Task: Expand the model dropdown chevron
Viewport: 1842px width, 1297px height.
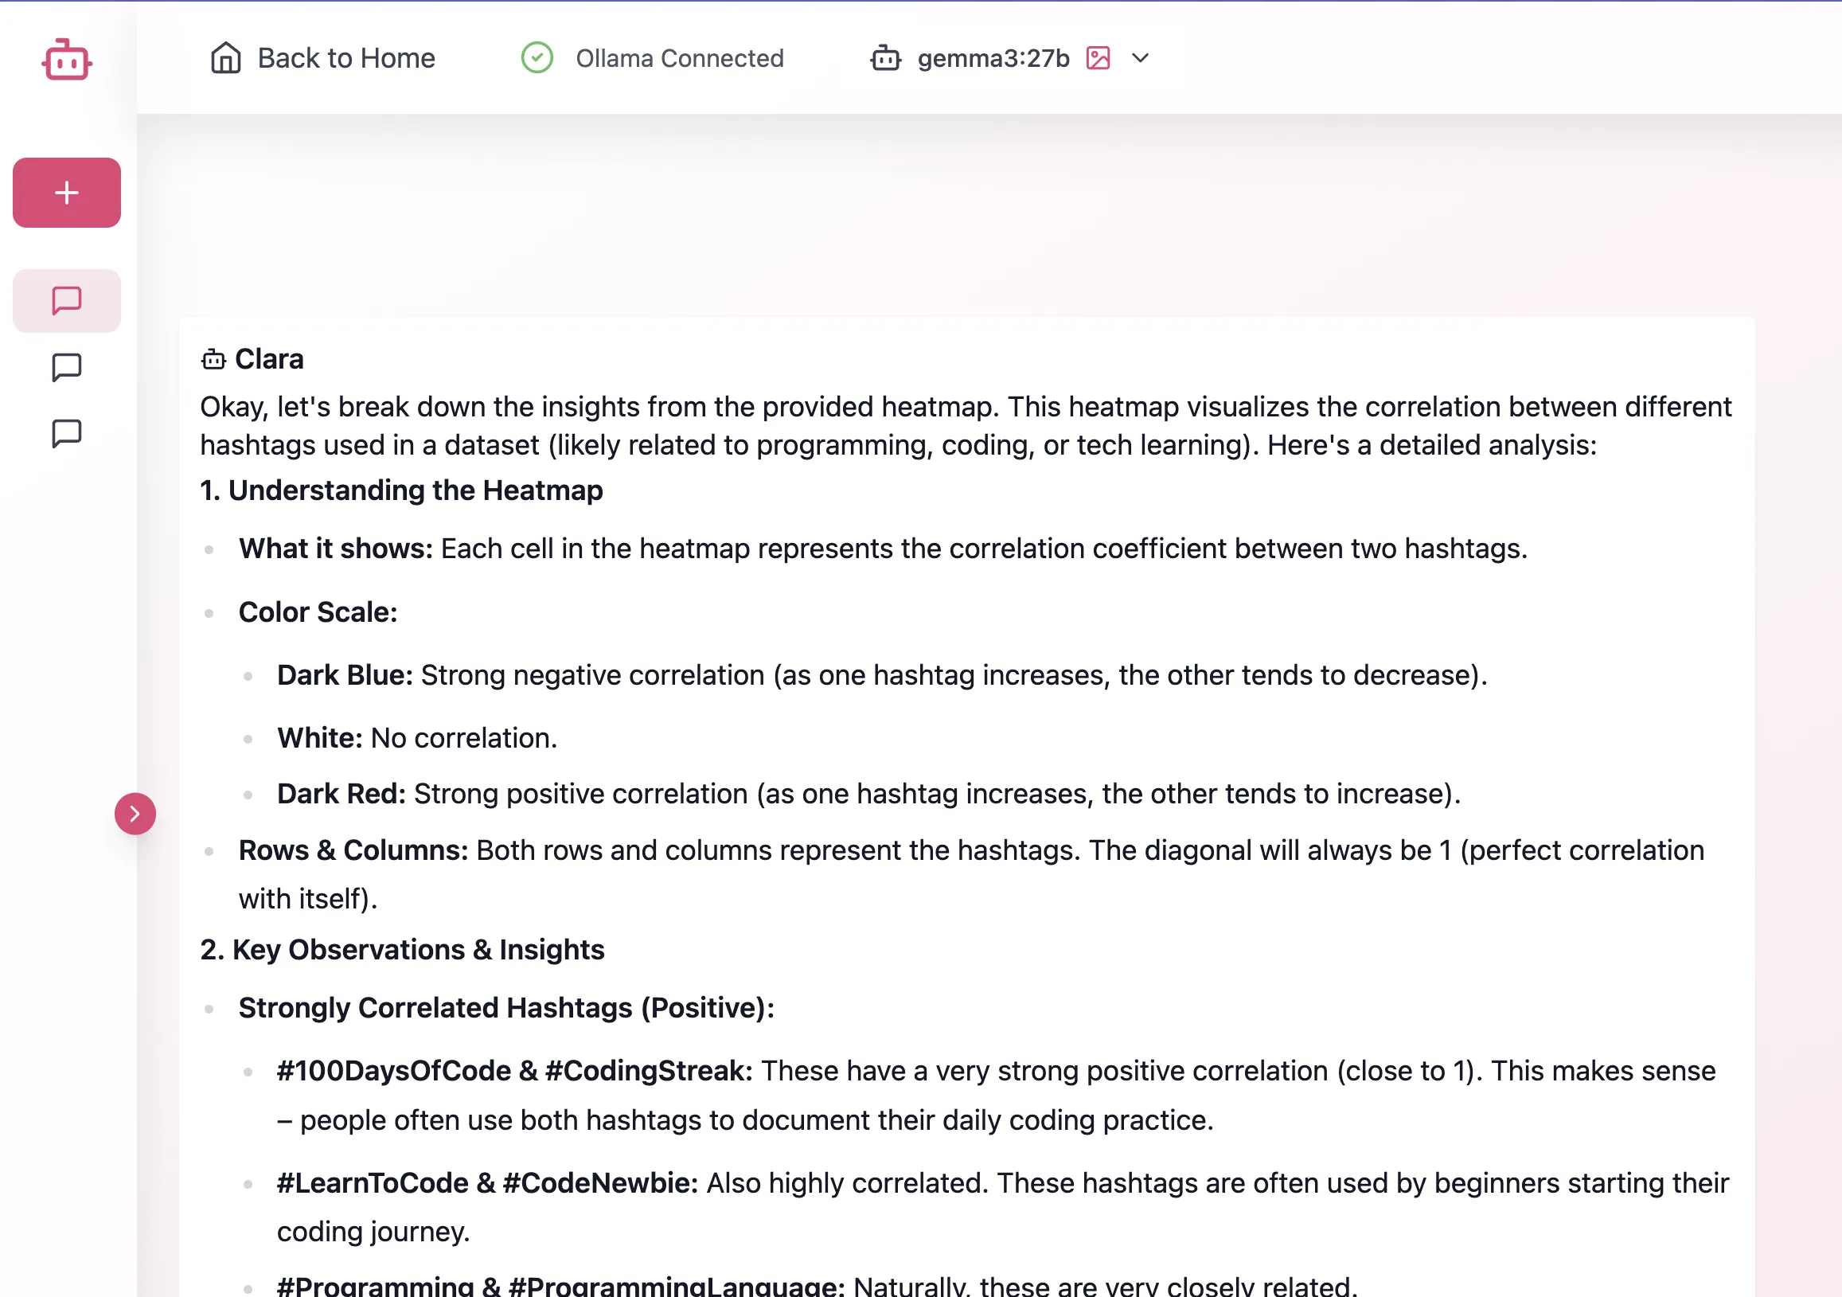Action: pos(1140,58)
